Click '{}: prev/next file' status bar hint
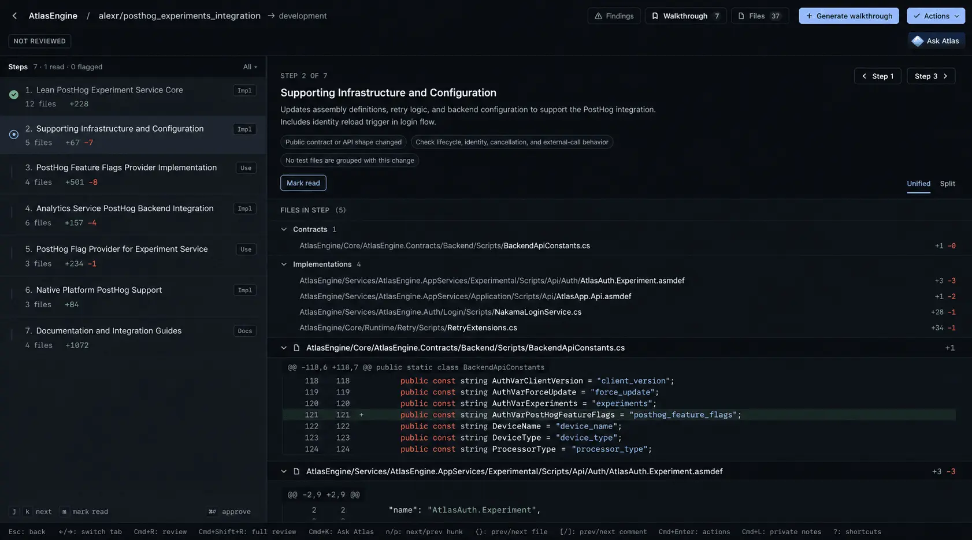972x540 pixels. click(x=511, y=532)
